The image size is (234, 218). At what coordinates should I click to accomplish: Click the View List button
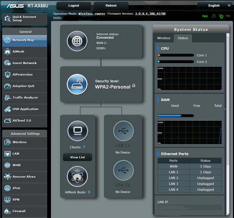(77, 157)
